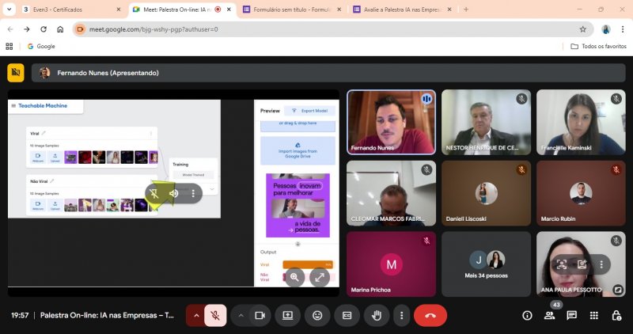This screenshot has height=334, width=633.
Task: Unpin the shared presentation
Action: click(x=154, y=193)
